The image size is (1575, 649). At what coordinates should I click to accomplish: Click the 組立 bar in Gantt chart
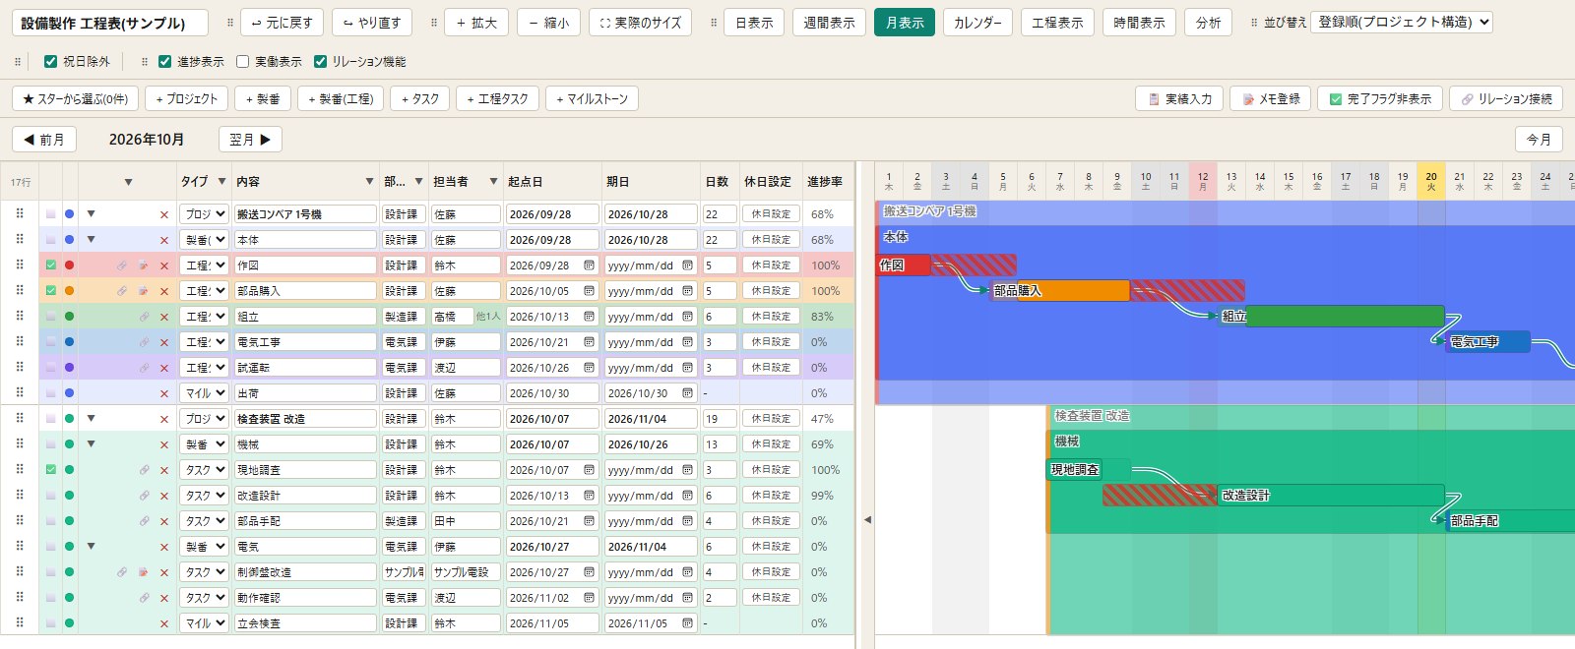(1331, 316)
